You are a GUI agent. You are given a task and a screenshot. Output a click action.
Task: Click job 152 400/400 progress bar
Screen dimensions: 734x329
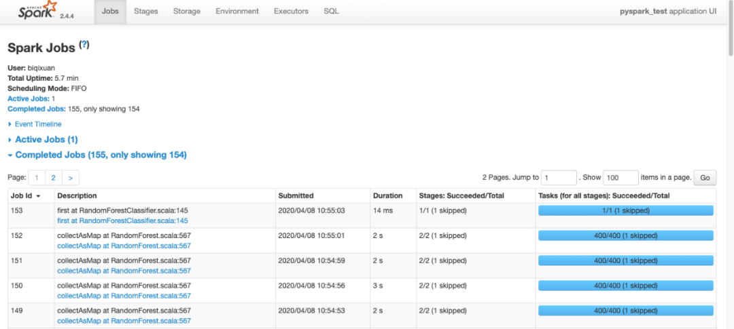(x=626, y=235)
